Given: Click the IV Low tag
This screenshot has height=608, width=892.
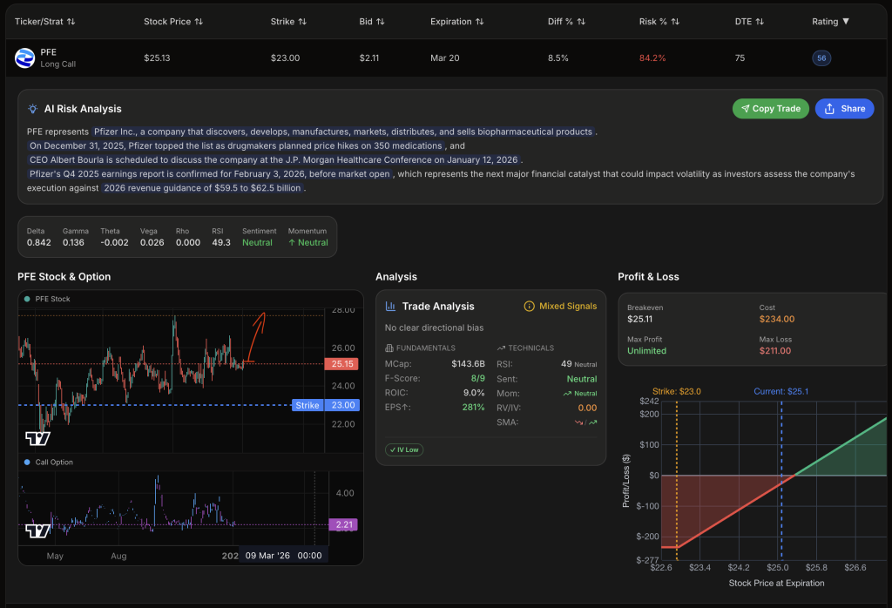Looking at the screenshot, I should tap(404, 450).
